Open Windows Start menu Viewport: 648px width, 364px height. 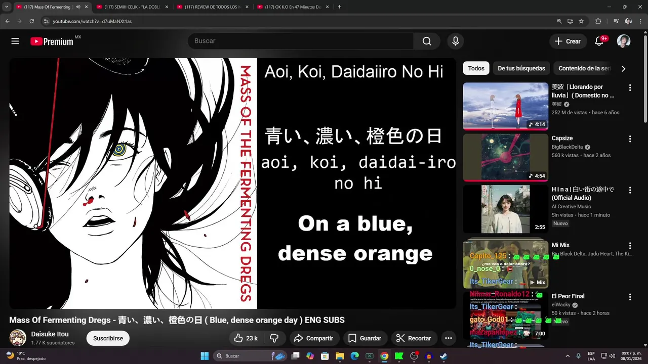pyautogui.click(x=205, y=356)
